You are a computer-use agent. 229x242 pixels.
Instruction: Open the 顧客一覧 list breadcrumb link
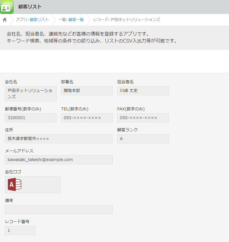click(x=76, y=20)
